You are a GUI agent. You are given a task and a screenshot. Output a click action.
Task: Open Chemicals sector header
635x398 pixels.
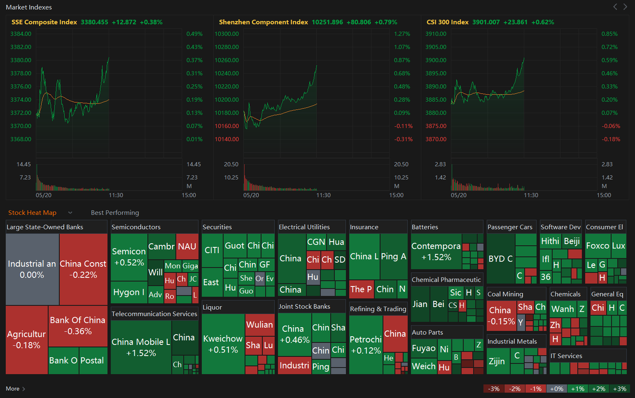[568, 294]
